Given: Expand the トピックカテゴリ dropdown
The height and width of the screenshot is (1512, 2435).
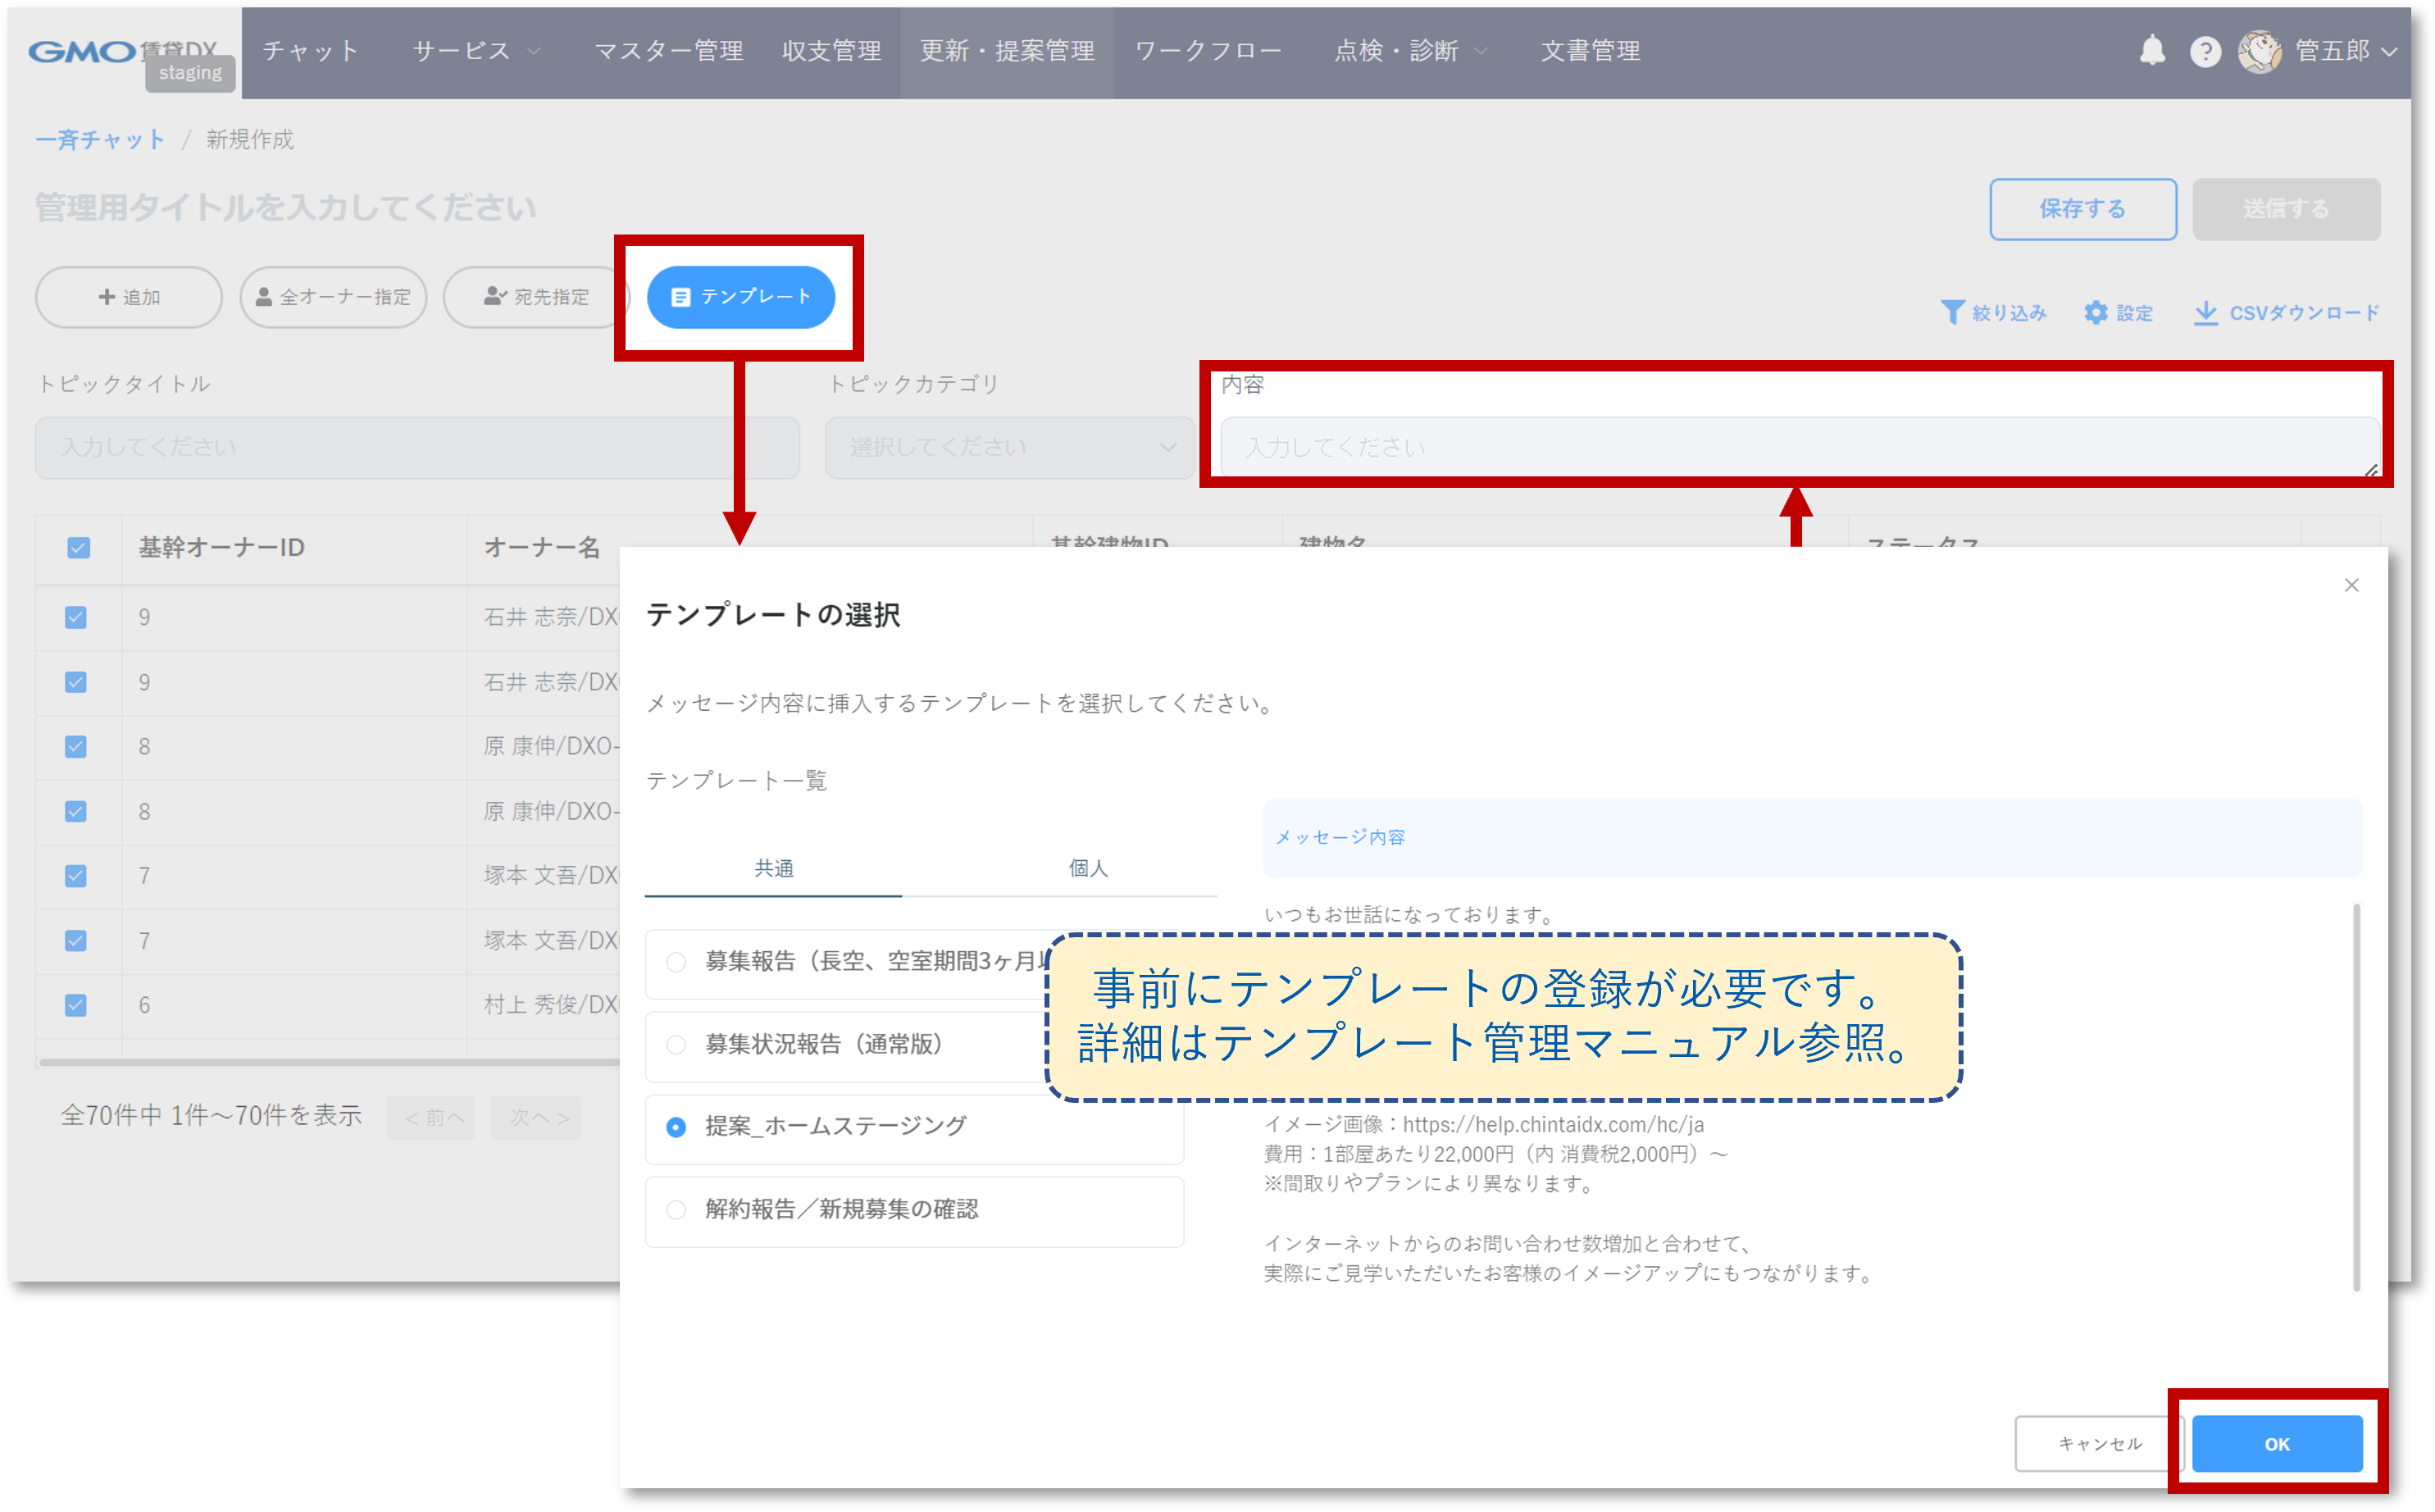Looking at the screenshot, I should [x=1009, y=447].
